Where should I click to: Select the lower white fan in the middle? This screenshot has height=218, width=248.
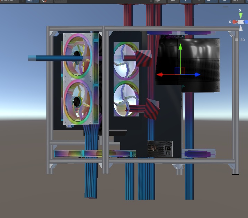tap(126, 99)
